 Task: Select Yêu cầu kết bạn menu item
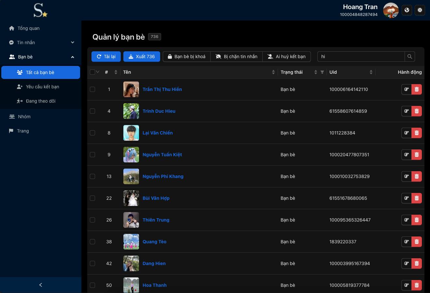pos(41,87)
